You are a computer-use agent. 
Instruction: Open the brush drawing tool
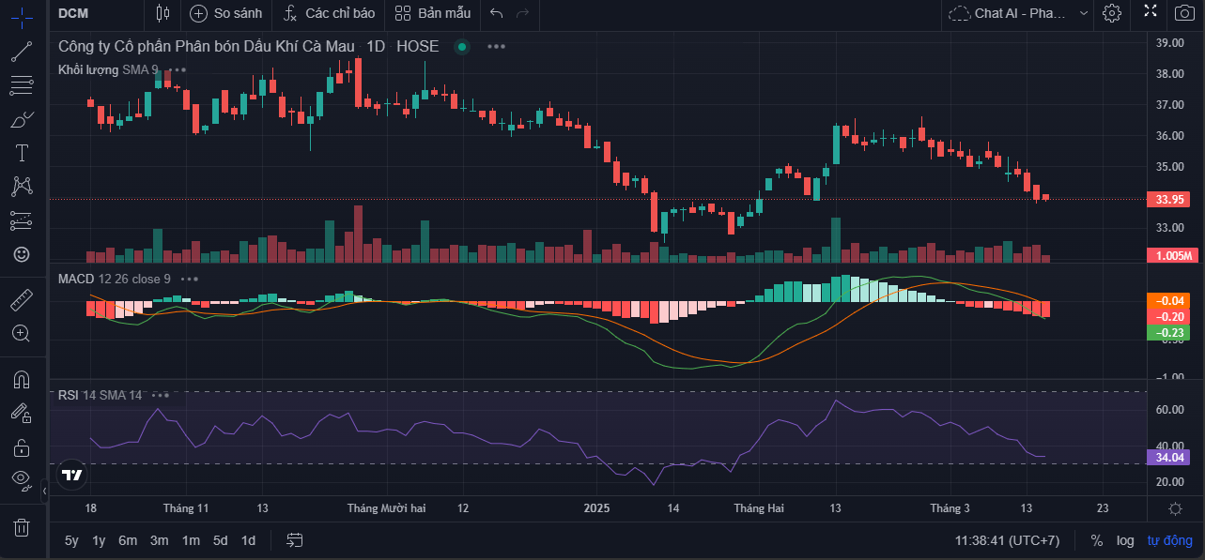click(21, 119)
